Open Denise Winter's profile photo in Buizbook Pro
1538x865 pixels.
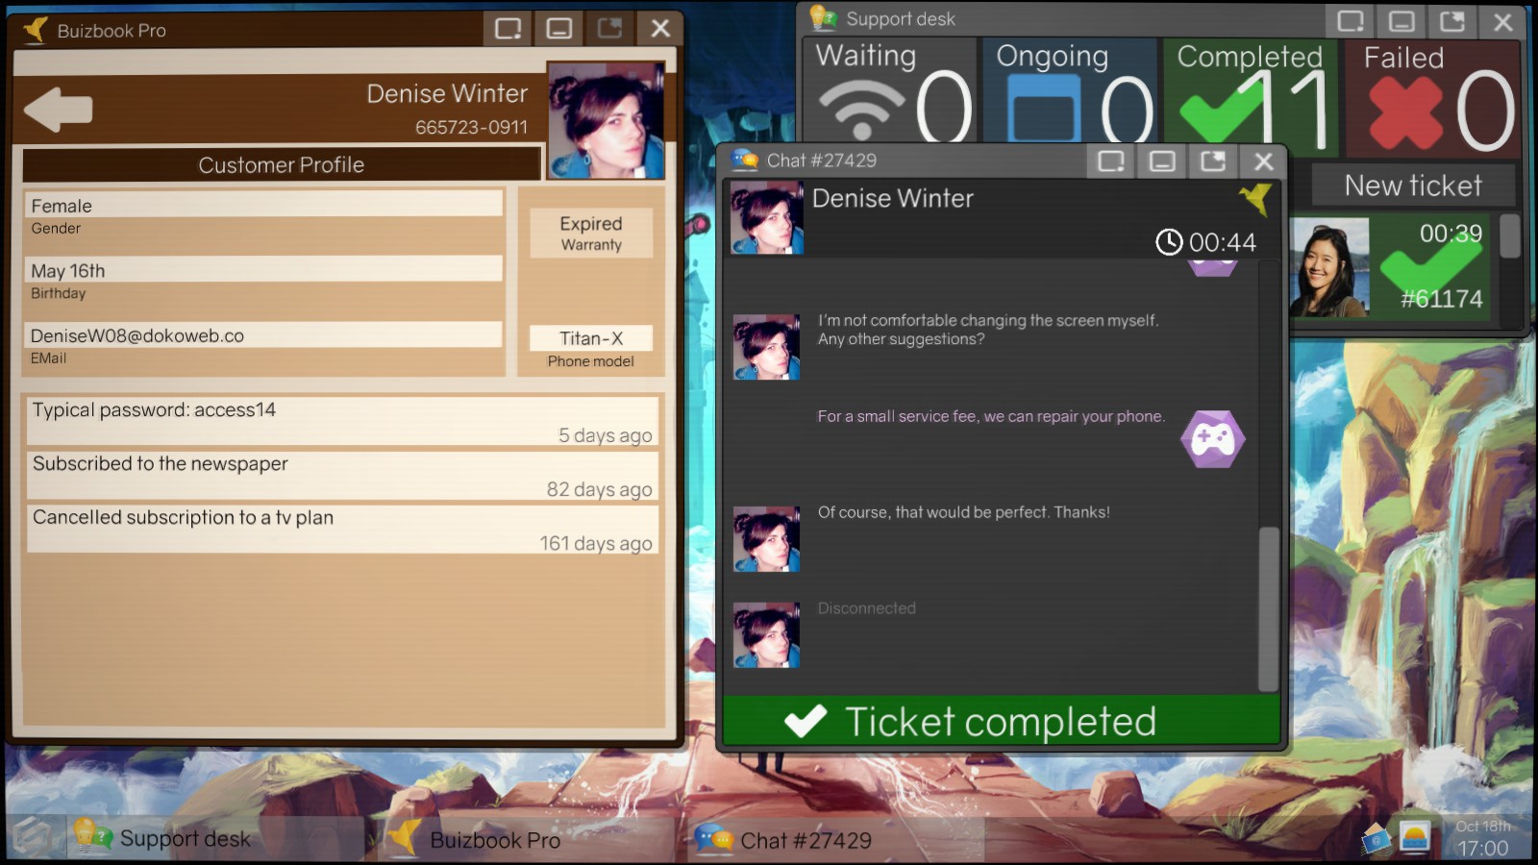click(x=606, y=121)
